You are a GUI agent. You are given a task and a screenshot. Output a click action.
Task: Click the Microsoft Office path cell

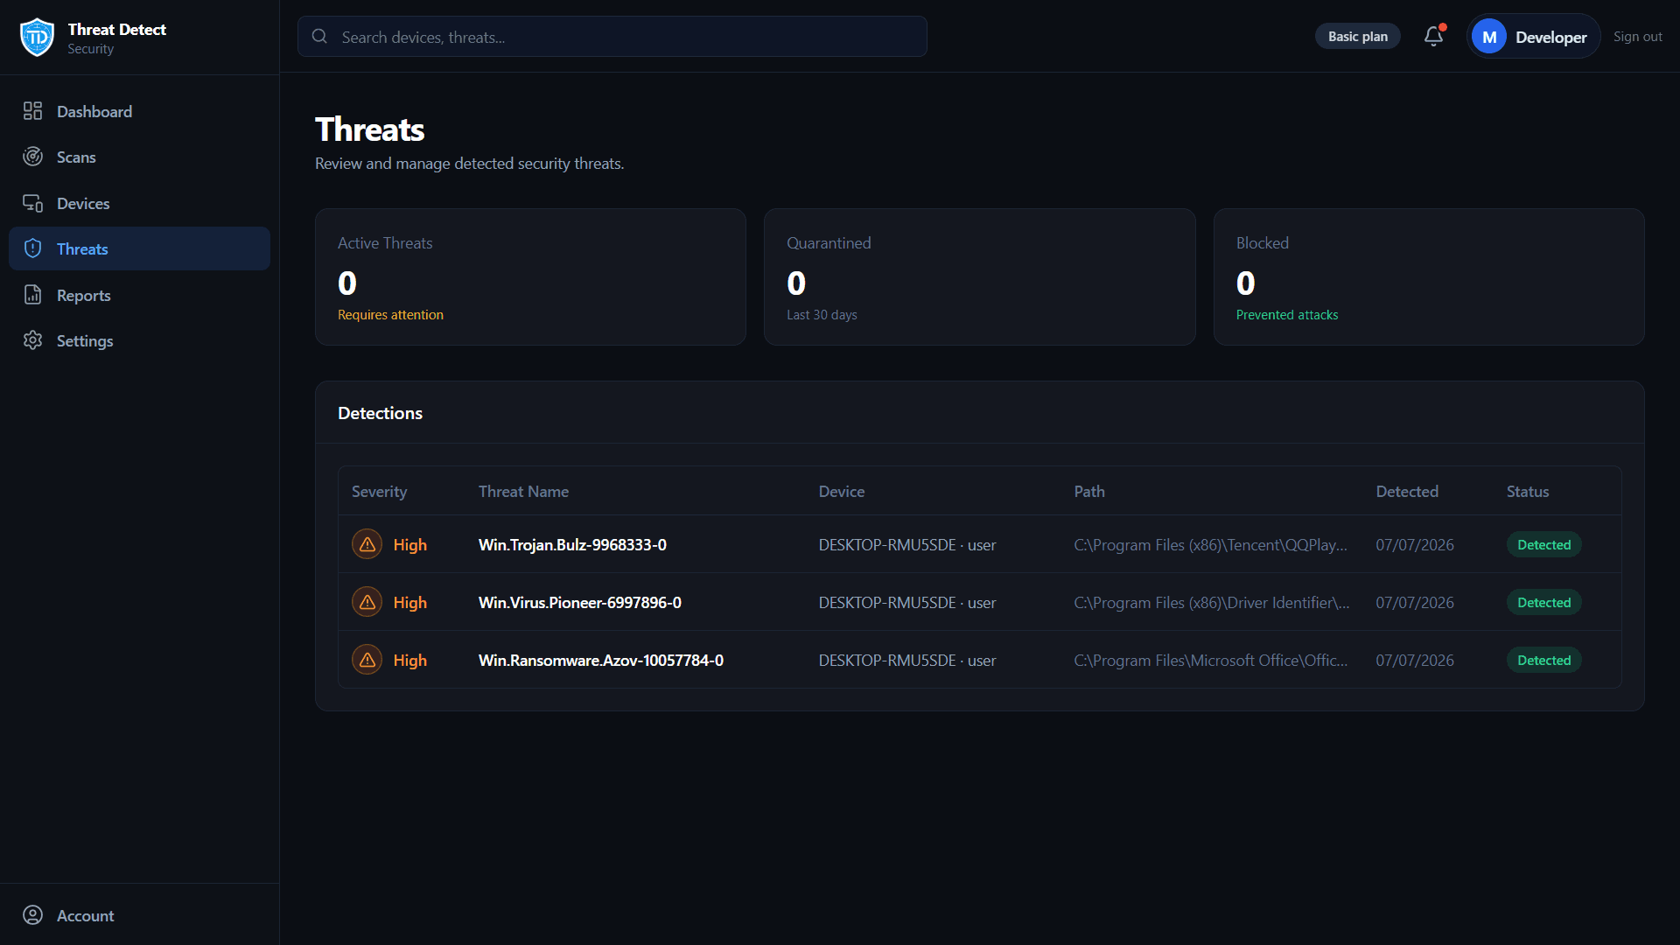(x=1210, y=660)
